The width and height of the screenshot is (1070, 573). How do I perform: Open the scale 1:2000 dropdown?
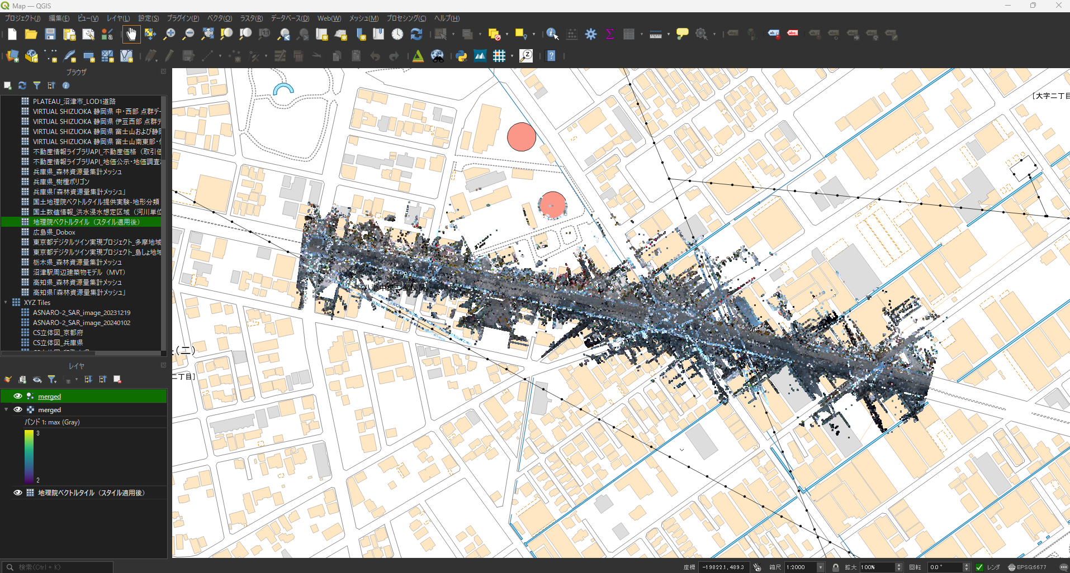(x=821, y=567)
